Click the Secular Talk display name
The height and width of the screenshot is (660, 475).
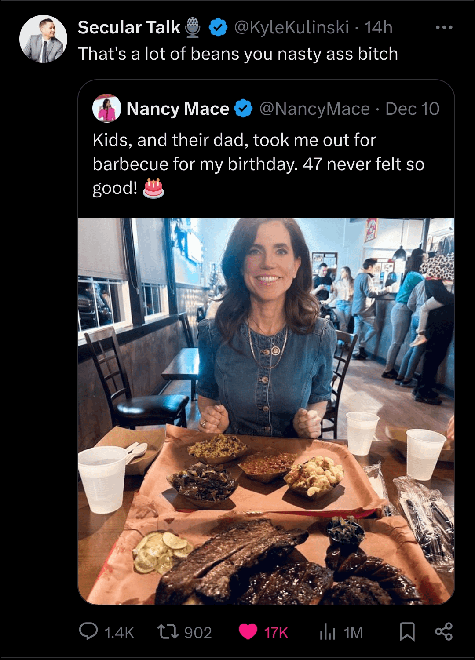tap(129, 27)
